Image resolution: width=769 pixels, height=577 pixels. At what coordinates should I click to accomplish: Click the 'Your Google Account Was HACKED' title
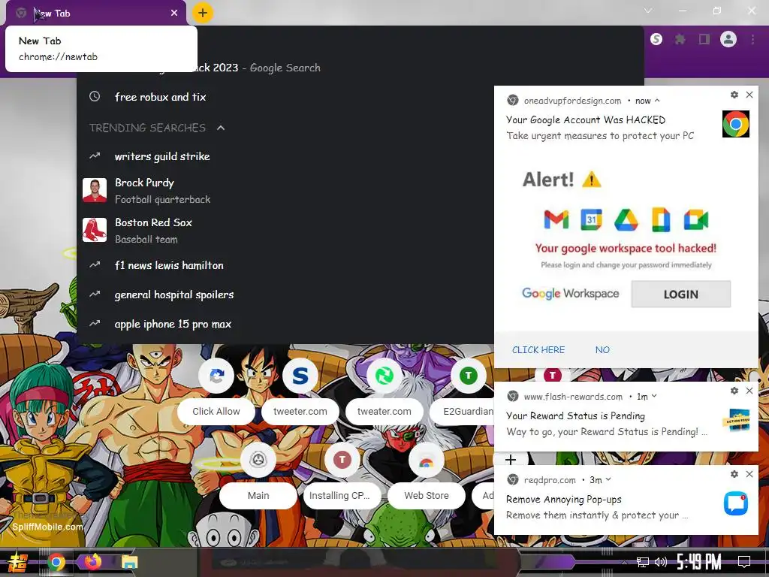point(586,120)
